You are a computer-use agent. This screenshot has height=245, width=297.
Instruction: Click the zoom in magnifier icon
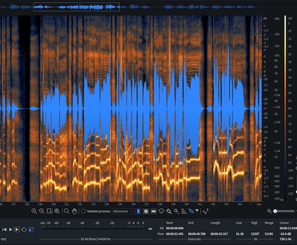tap(34, 211)
